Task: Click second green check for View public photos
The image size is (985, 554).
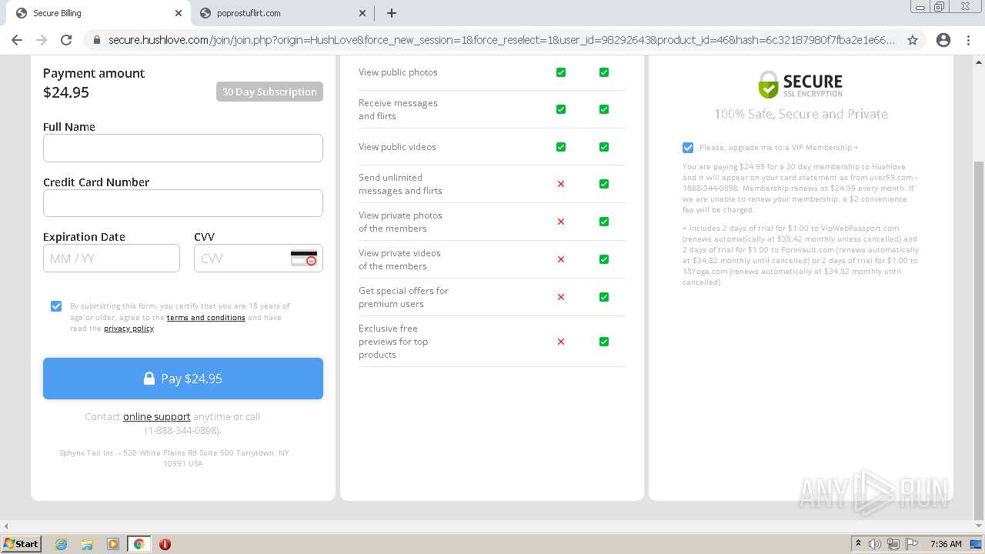Action: click(x=604, y=72)
